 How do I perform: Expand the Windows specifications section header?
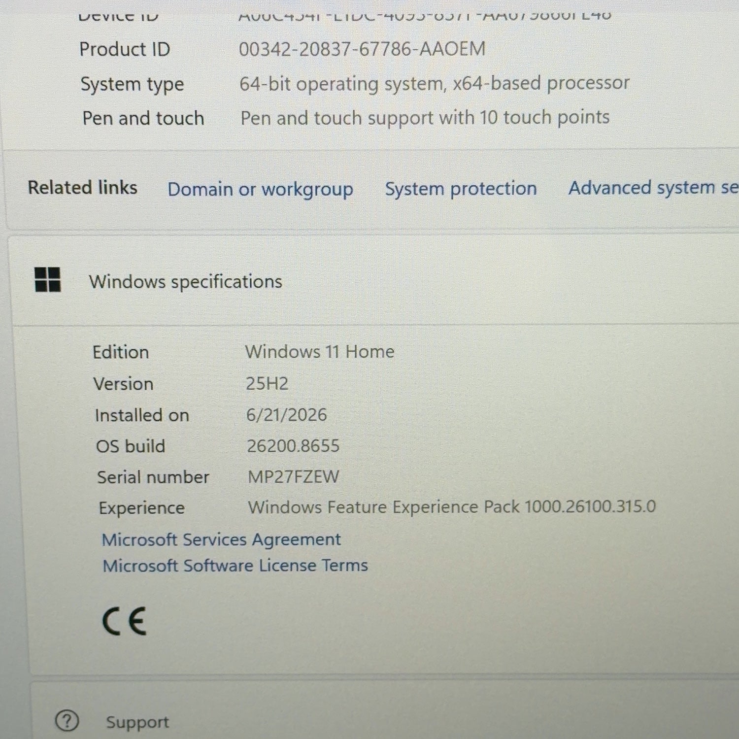pos(374,281)
